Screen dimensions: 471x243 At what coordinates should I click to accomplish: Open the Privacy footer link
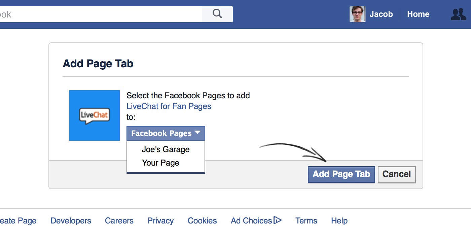[x=160, y=221]
